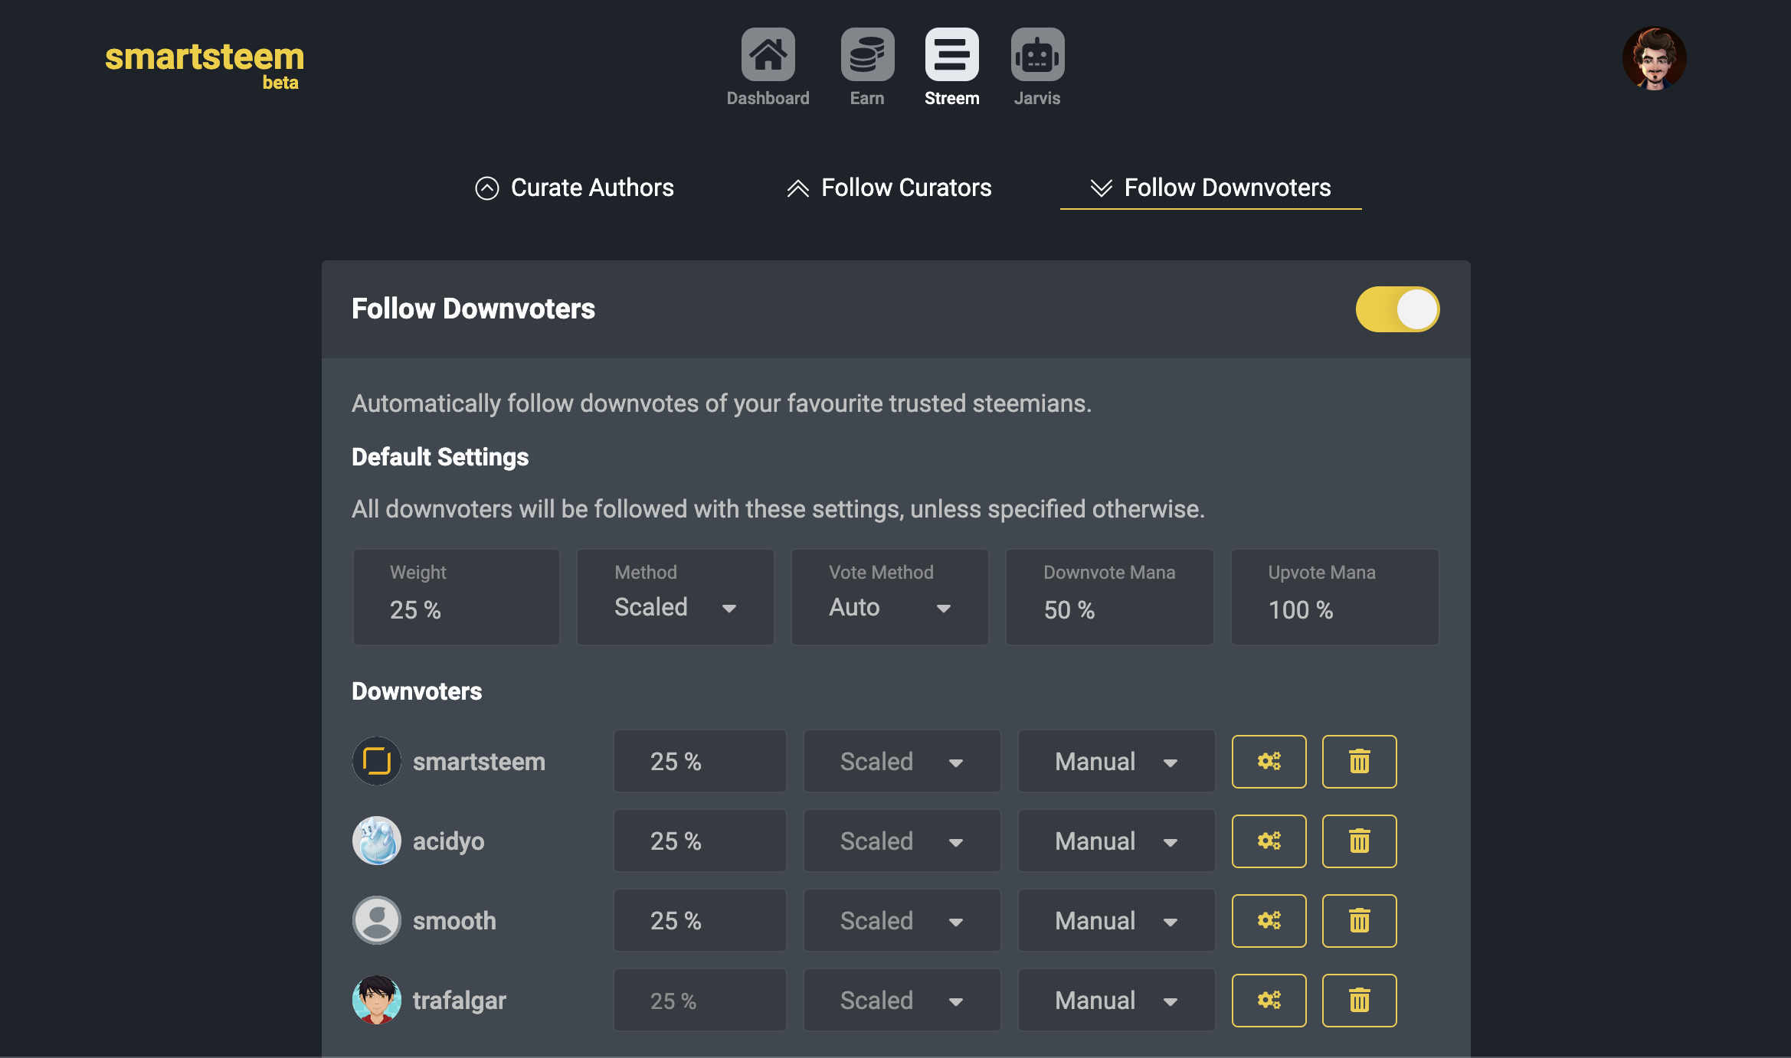Select the Follow Downvoters tab

tap(1210, 188)
